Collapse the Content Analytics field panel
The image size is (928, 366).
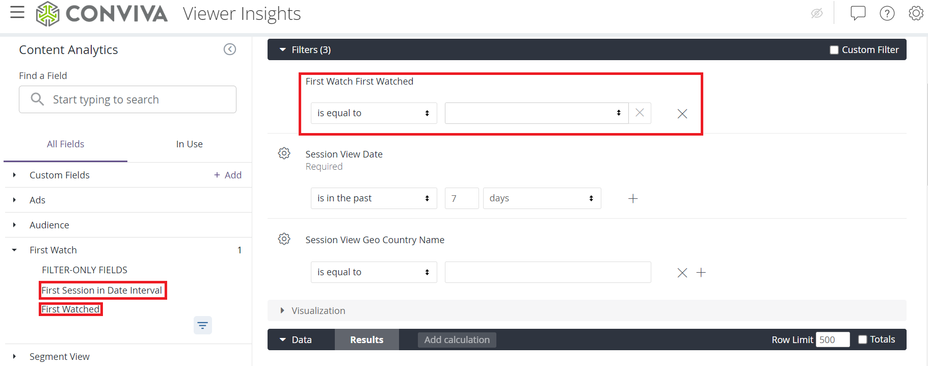point(230,49)
